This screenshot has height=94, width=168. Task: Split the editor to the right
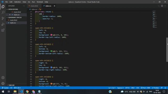(x=162, y=6)
